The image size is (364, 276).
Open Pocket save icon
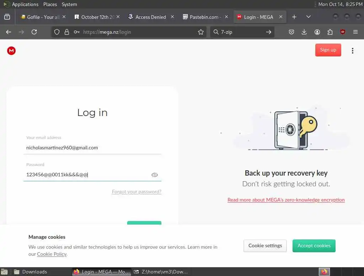tap(291, 32)
